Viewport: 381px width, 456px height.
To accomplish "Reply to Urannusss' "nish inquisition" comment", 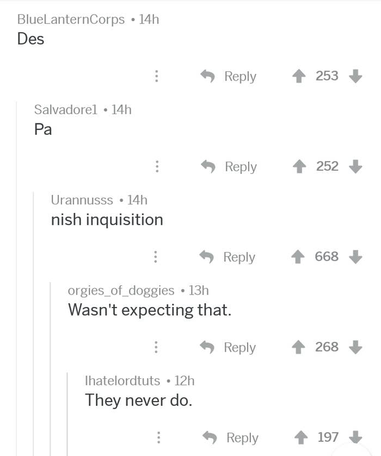I will pyautogui.click(x=228, y=257).
